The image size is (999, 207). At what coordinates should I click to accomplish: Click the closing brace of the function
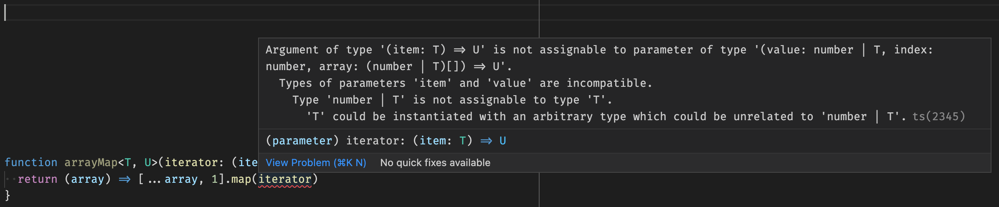[x=7, y=195]
